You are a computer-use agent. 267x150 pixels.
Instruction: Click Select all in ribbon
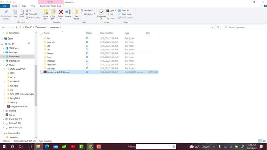click(x=124, y=10)
